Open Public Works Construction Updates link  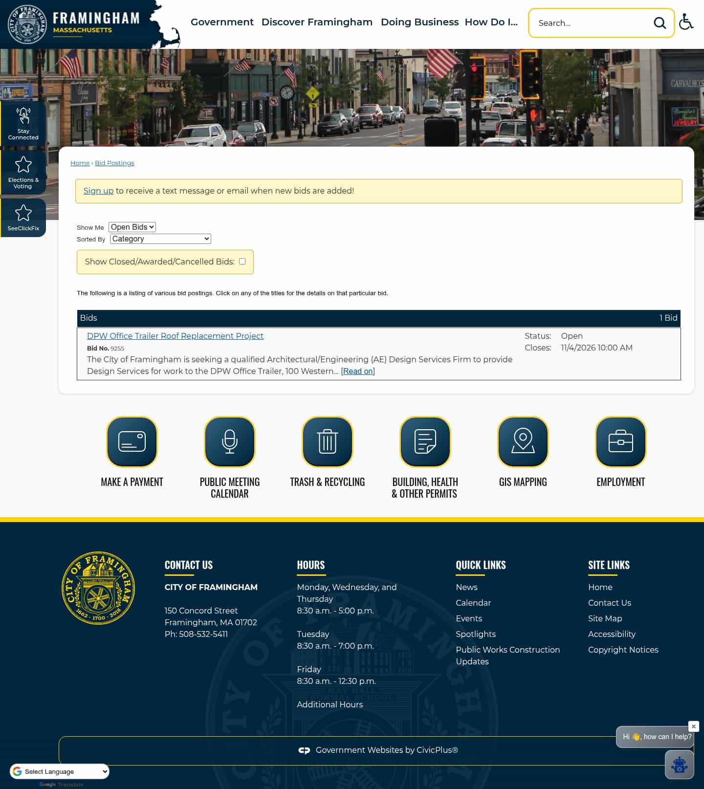pos(507,656)
